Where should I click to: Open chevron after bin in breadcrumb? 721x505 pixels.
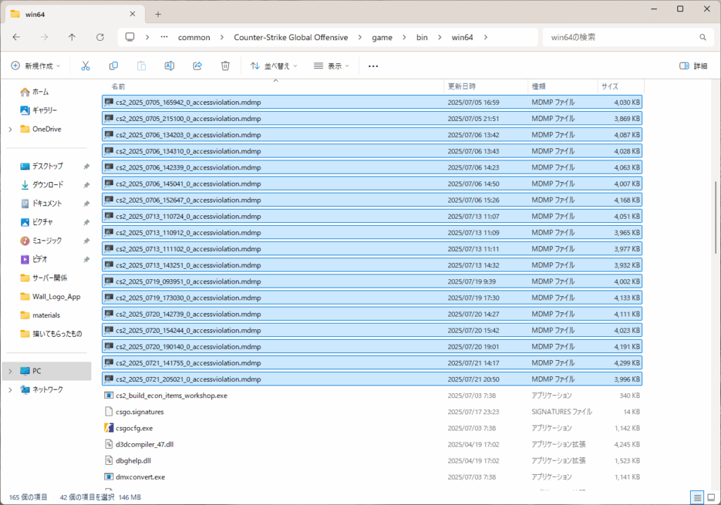pos(439,37)
